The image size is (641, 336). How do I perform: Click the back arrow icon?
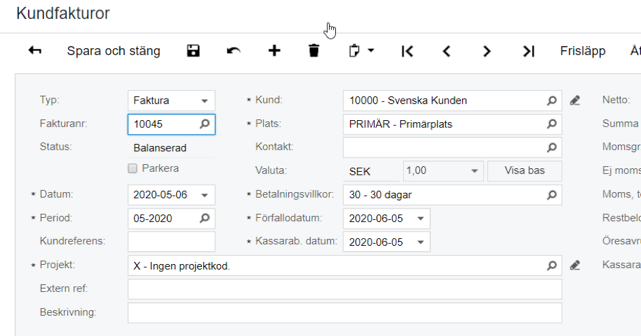35,51
